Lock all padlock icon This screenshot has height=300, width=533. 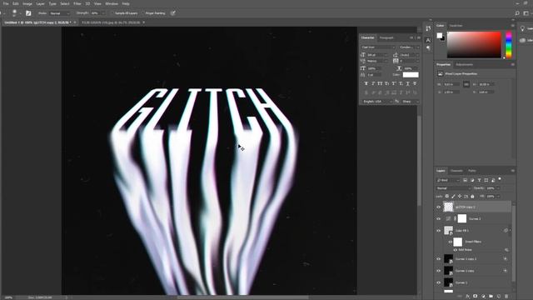[x=472, y=197]
